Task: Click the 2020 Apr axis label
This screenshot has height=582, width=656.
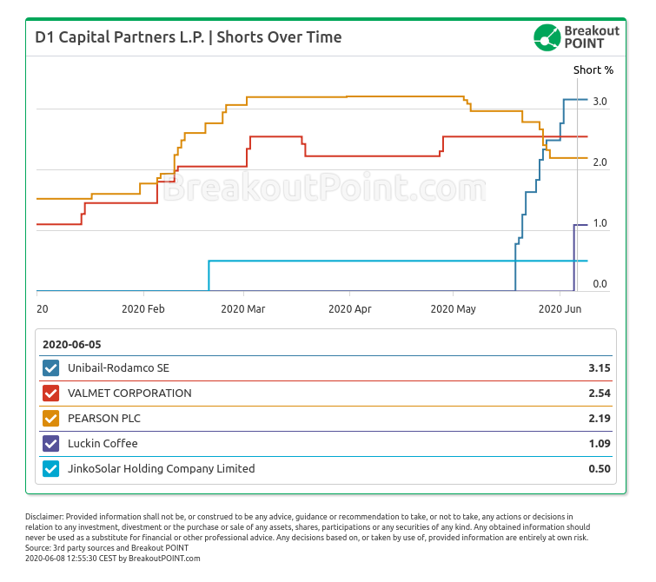Action: (x=350, y=308)
